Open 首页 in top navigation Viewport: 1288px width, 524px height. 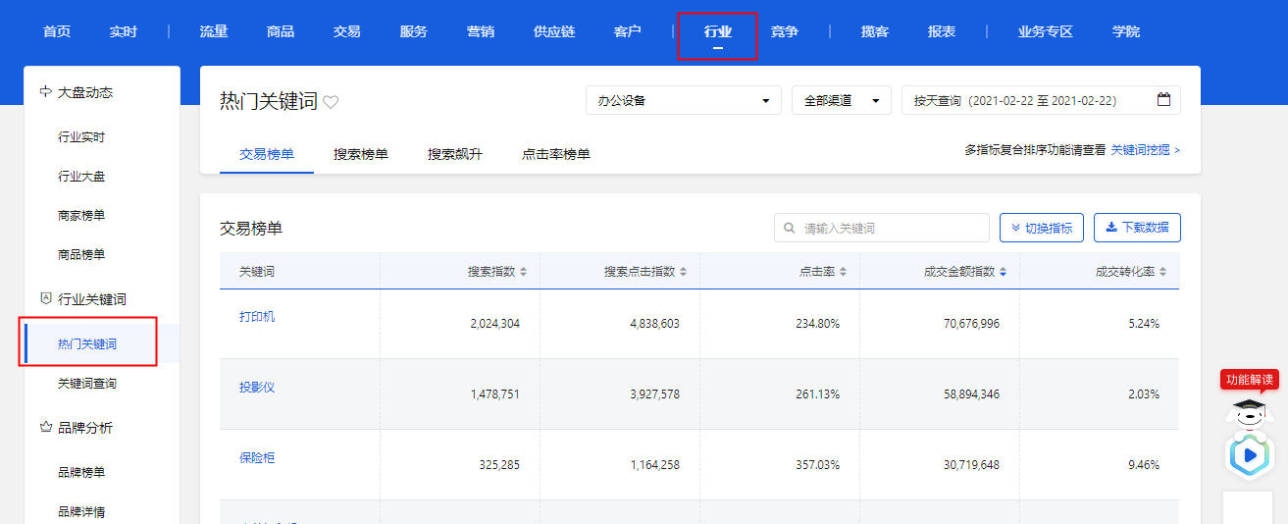[x=57, y=31]
